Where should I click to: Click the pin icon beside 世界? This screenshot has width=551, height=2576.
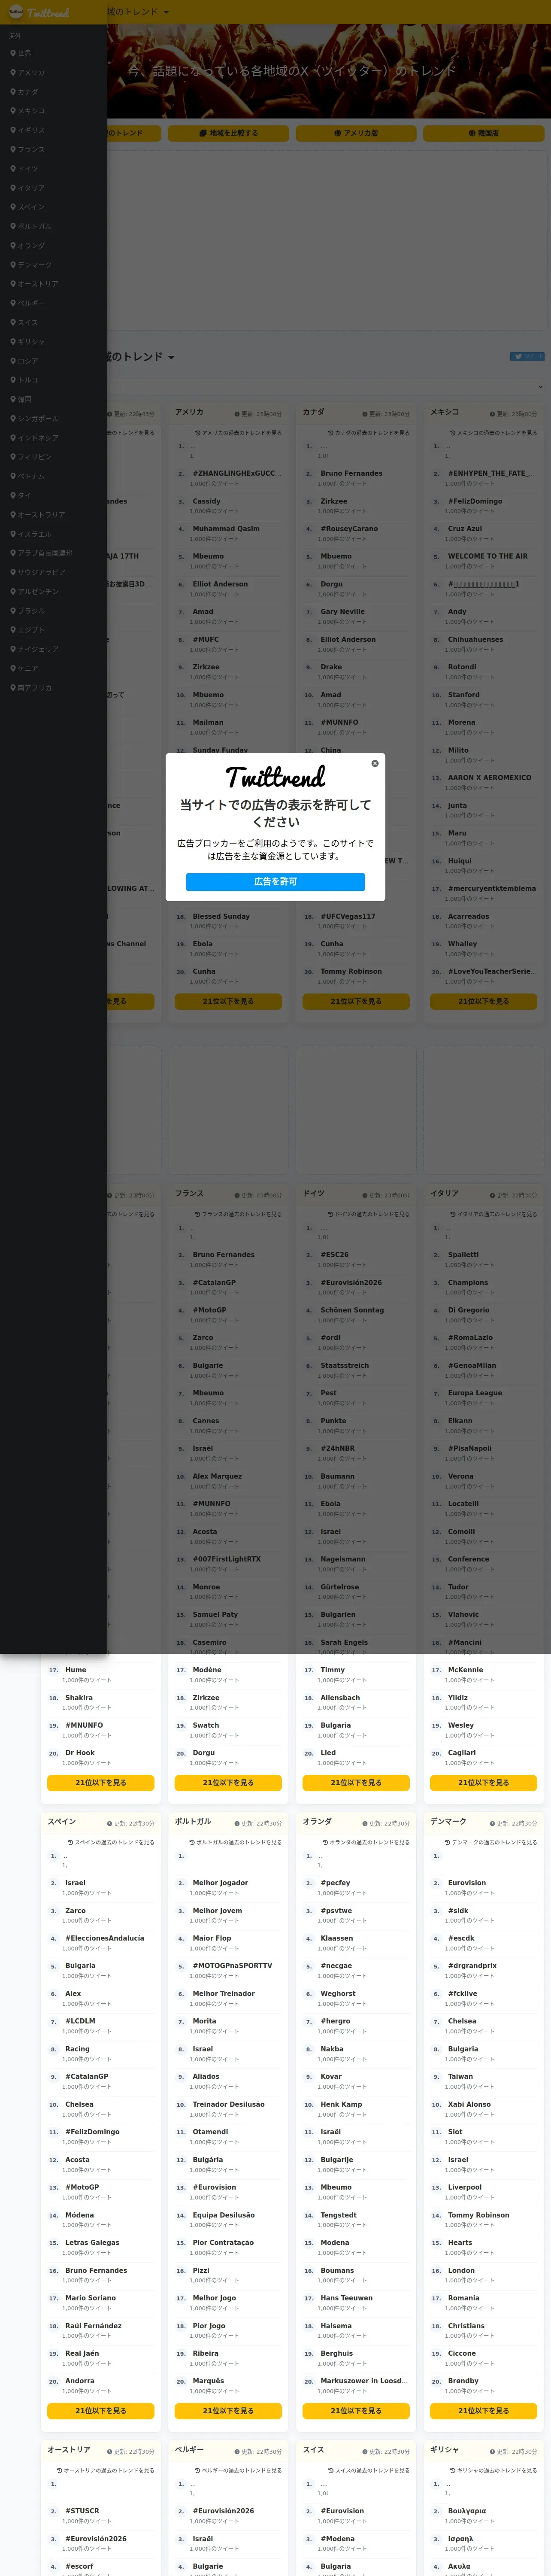(x=13, y=53)
